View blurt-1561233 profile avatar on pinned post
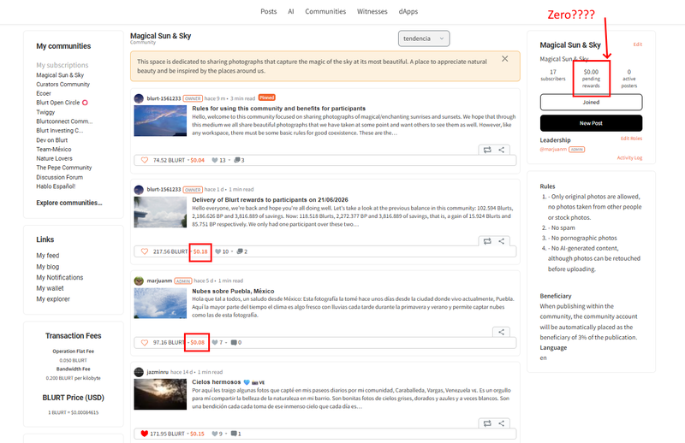685x443 pixels. coord(139,98)
